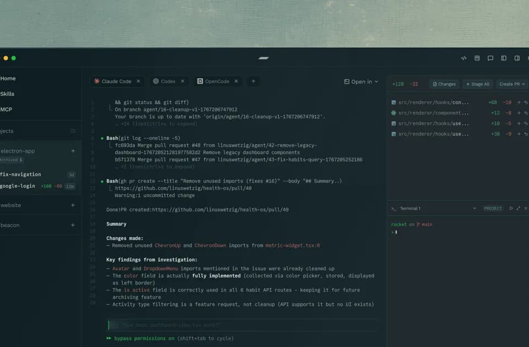This screenshot has width=529, height=347.
Task: Expand the Create PR dropdown
Action: [x=512, y=84]
